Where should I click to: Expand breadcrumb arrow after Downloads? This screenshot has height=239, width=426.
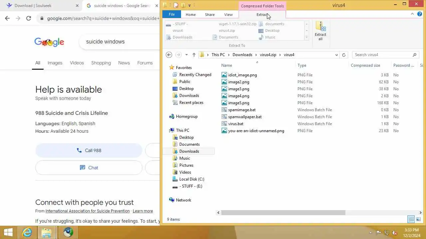coord(256,55)
